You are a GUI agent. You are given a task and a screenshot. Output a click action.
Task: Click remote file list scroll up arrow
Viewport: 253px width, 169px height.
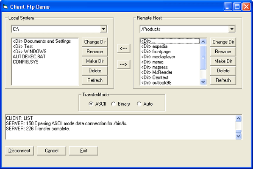(x=203, y=42)
